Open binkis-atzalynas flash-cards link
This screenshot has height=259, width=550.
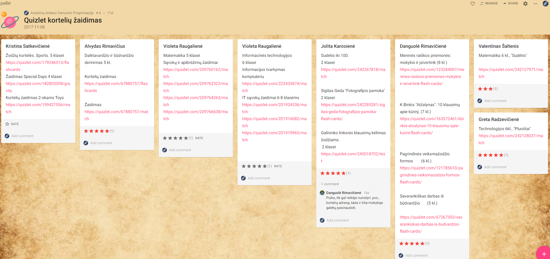click(x=432, y=126)
